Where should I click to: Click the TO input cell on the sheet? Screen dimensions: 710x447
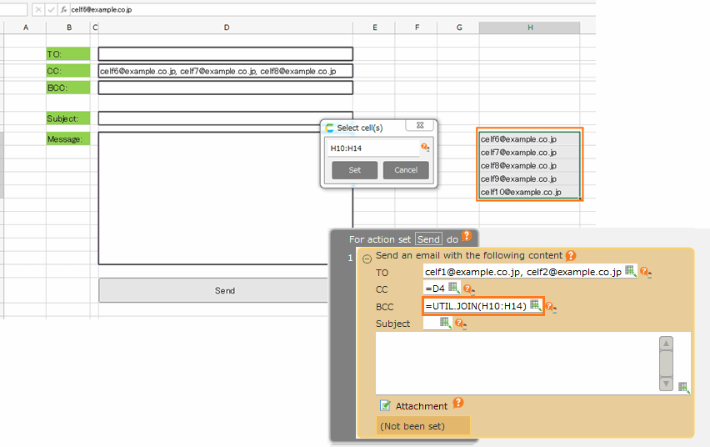click(225, 54)
